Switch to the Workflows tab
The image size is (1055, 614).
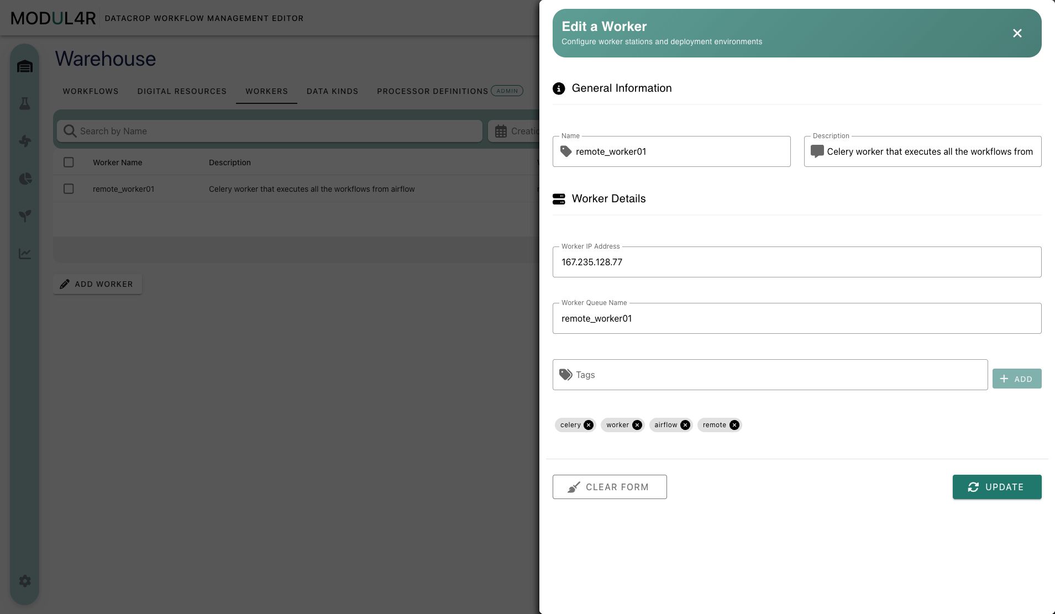point(91,91)
